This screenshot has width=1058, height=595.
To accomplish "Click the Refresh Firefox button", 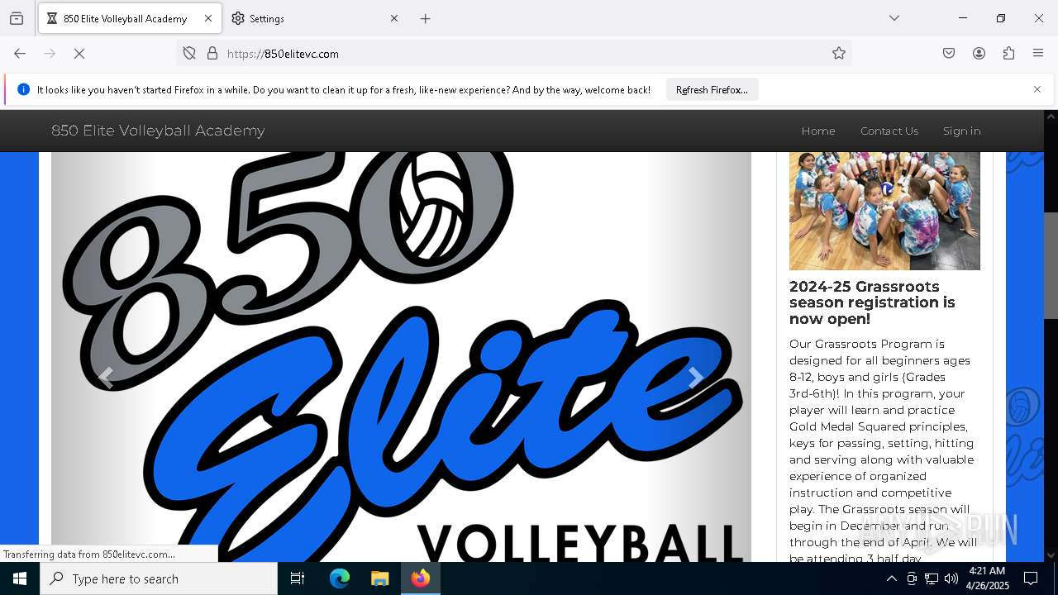I will click(712, 89).
